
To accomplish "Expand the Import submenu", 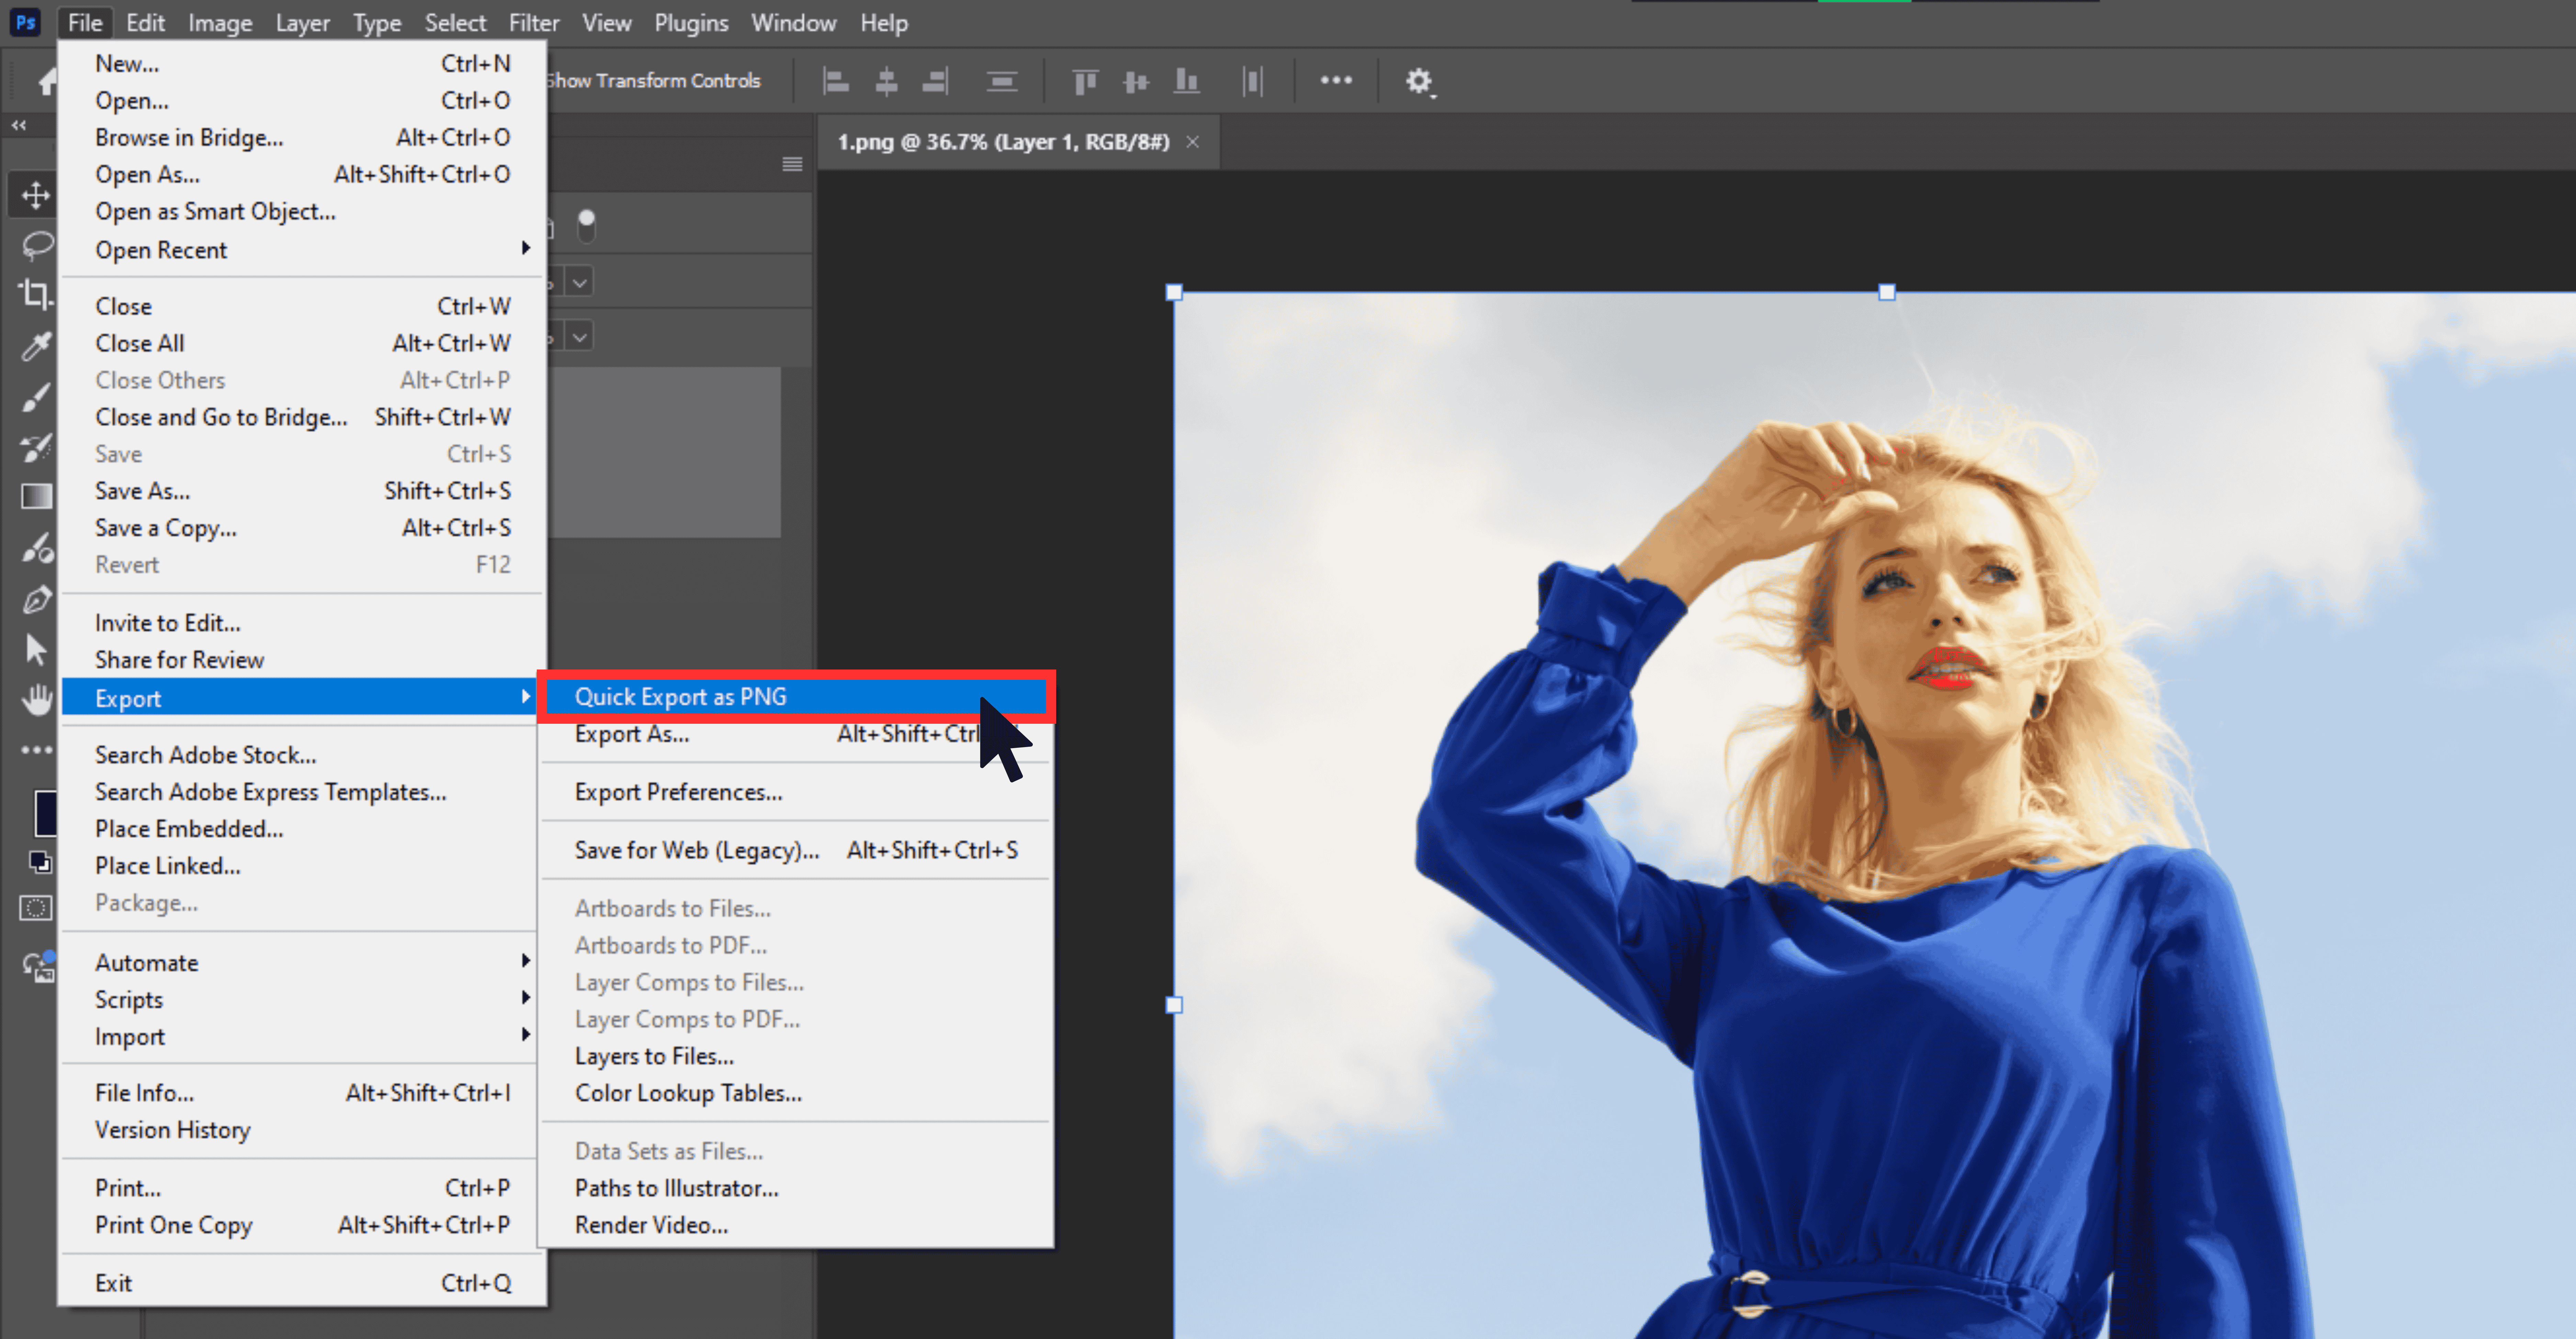I will (302, 1036).
